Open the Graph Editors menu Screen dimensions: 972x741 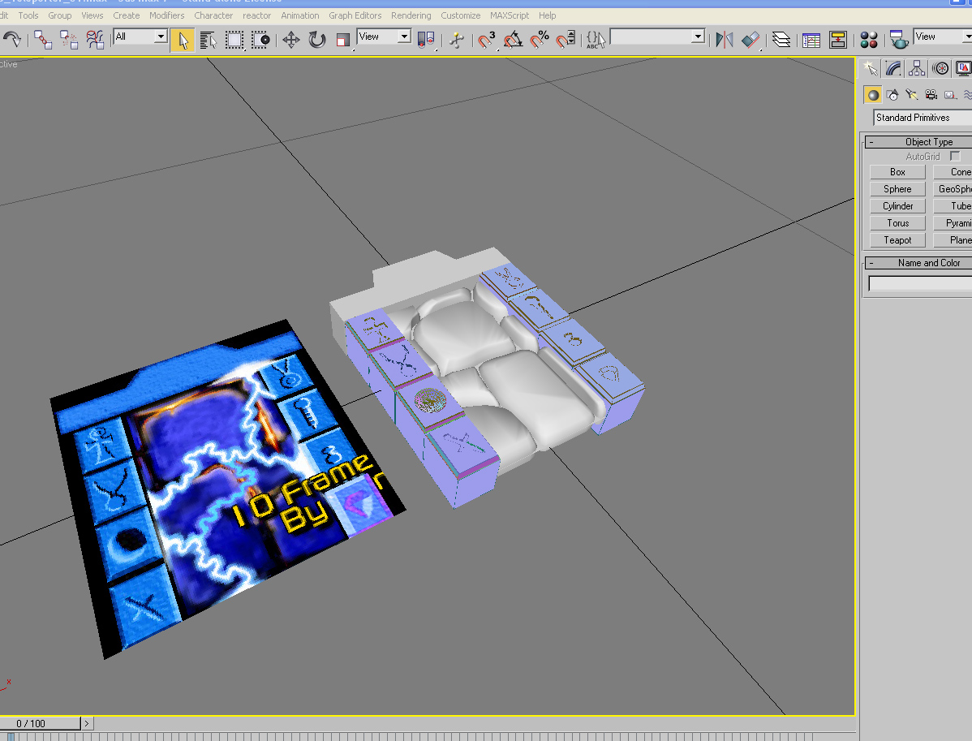pyautogui.click(x=355, y=15)
